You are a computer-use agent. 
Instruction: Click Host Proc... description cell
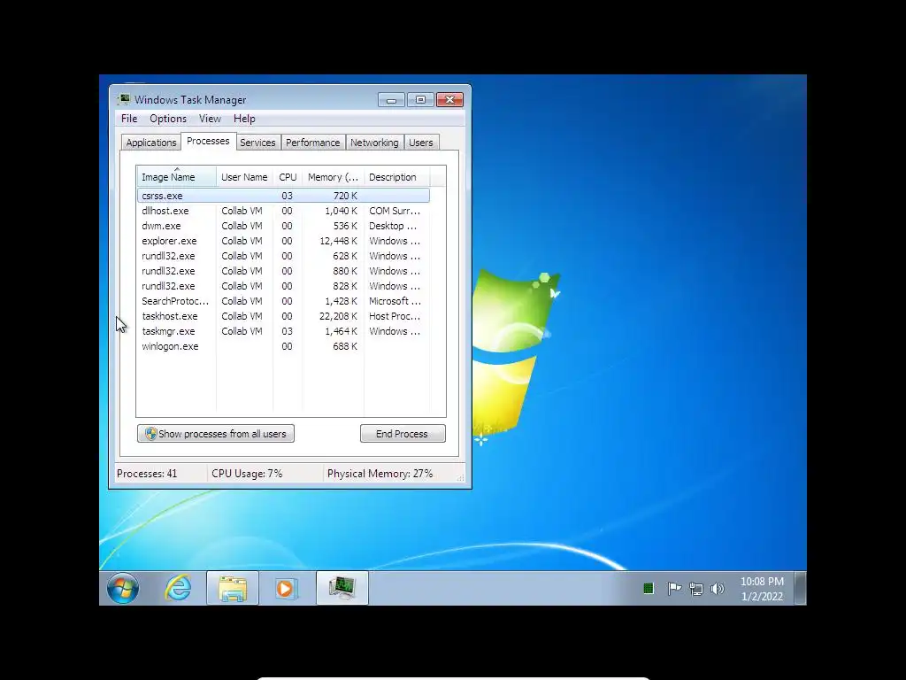point(395,316)
